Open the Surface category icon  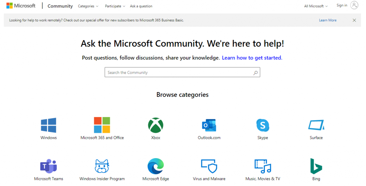316,125
